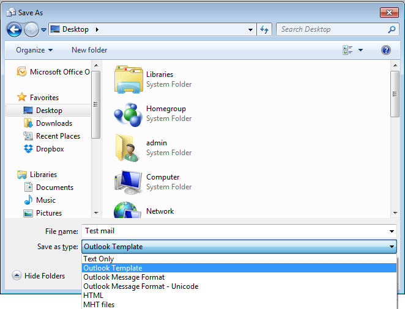
Task: Open the view options dropdown arrow
Action: point(360,50)
